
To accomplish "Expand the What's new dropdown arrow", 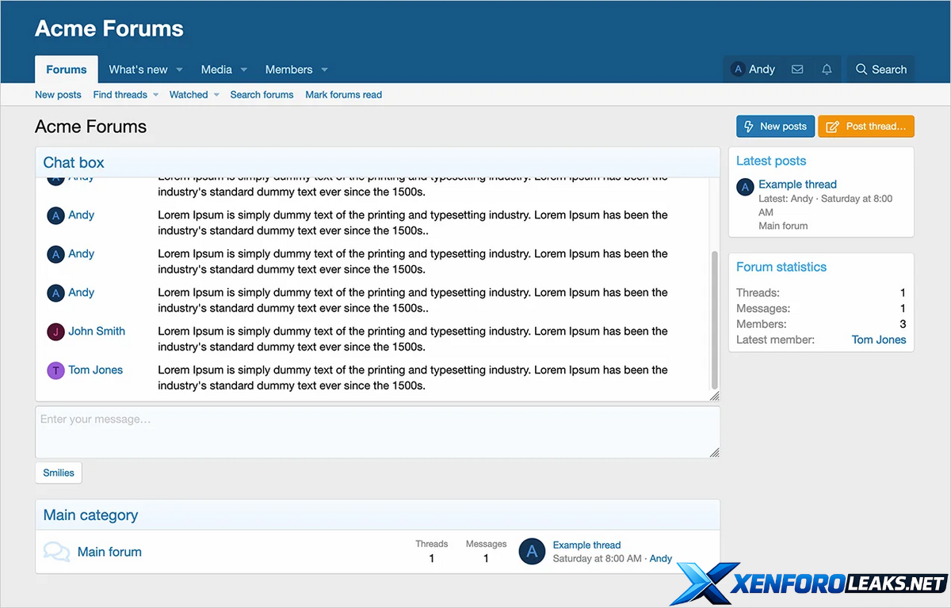I will click(x=180, y=70).
